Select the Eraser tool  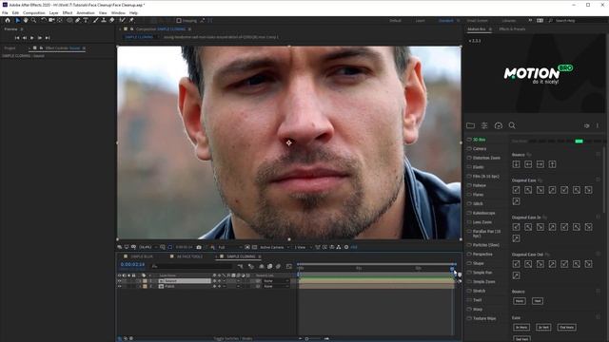(112, 20)
